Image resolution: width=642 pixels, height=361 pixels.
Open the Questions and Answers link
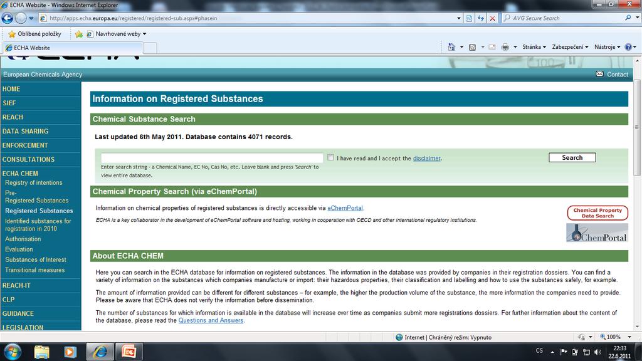click(x=211, y=320)
